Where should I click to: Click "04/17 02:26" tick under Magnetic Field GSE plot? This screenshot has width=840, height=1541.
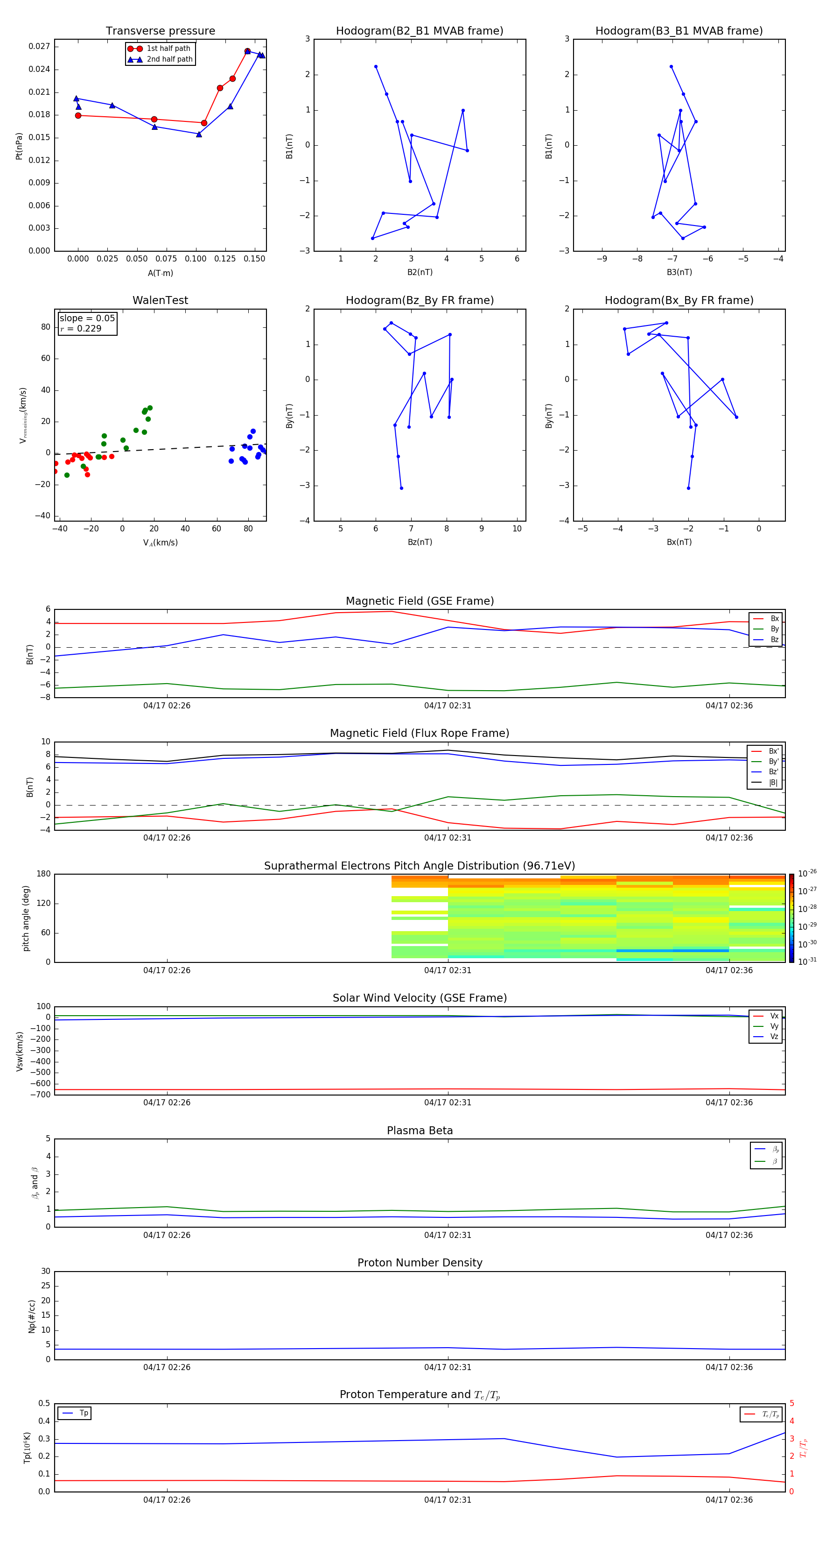[167, 706]
